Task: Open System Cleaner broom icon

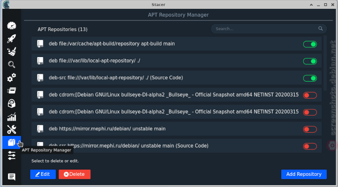Action: [12, 52]
